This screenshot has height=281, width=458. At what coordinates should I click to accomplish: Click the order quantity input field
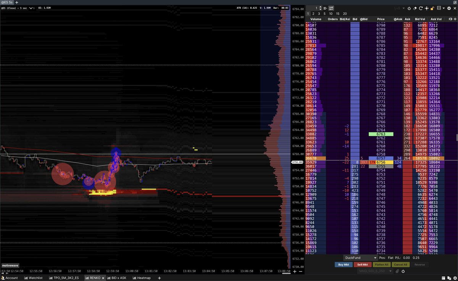(x=312, y=8)
